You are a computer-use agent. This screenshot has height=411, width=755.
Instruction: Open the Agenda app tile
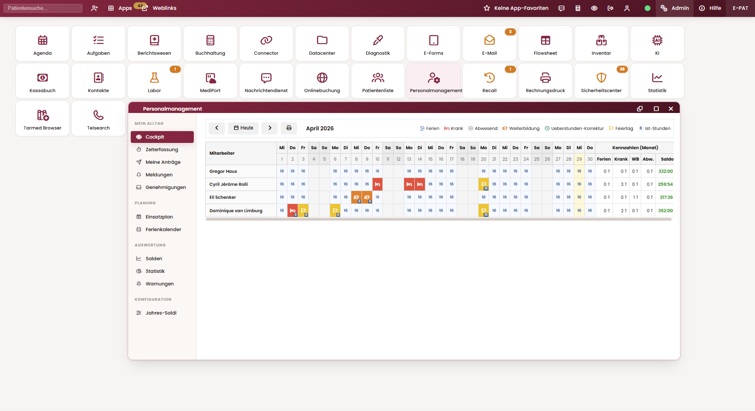pos(43,44)
